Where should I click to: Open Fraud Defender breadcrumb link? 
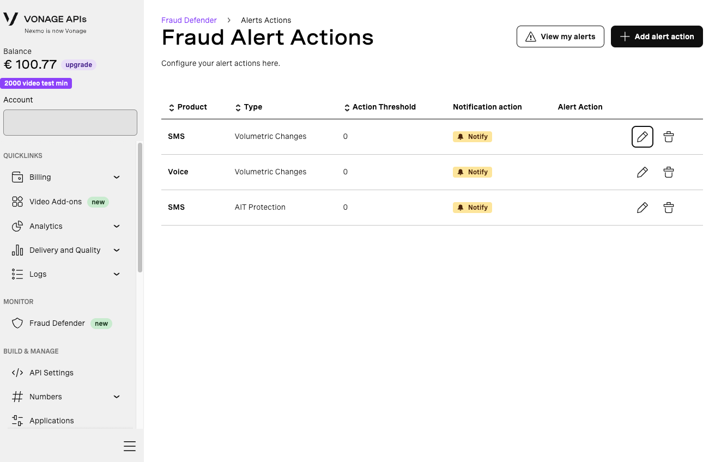(189, 20)
